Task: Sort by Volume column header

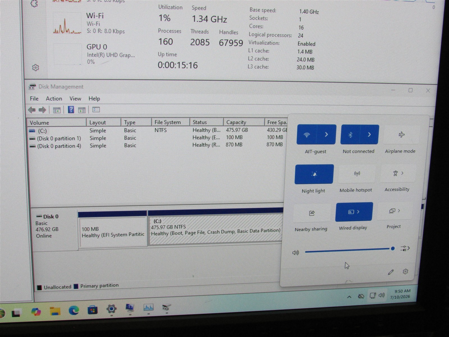Action: point(56,123)
